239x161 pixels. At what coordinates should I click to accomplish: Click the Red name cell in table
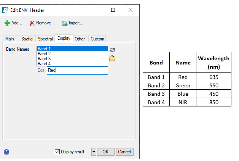pyautogui.click(x=183, y=77)
